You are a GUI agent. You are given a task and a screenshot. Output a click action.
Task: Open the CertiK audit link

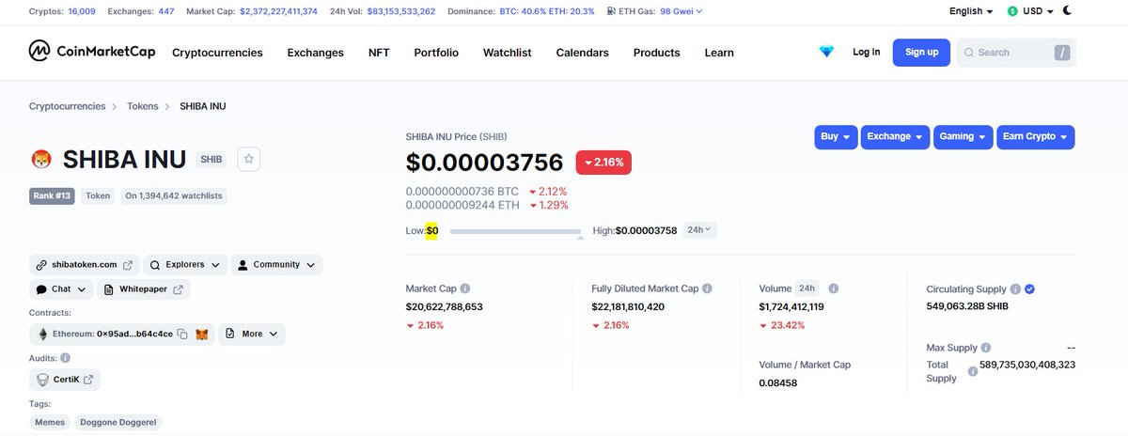click(x=65, y=380)
